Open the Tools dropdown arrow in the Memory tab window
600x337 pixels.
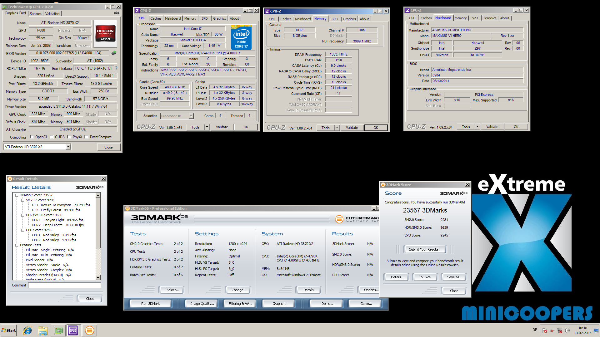click(x=337, y=128)
